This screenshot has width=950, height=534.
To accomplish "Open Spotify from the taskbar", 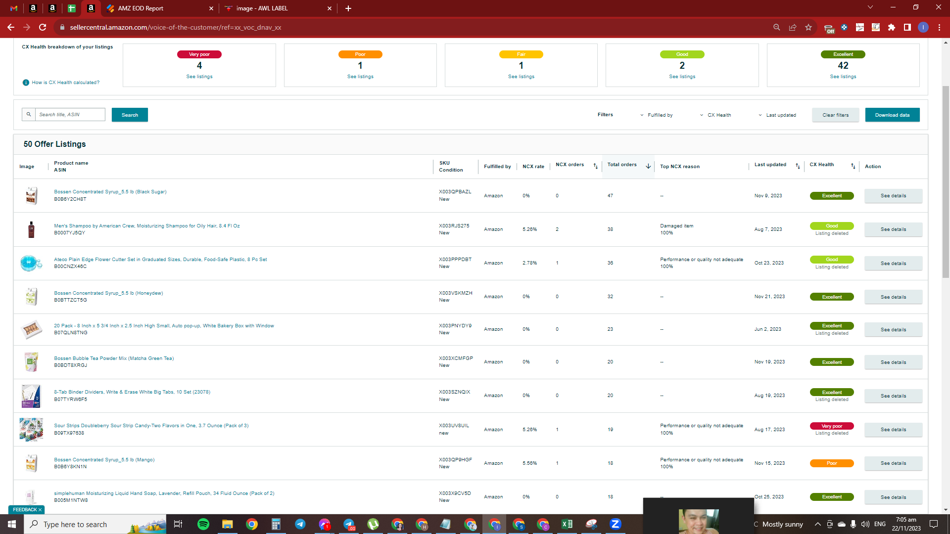I will point(203,524).
